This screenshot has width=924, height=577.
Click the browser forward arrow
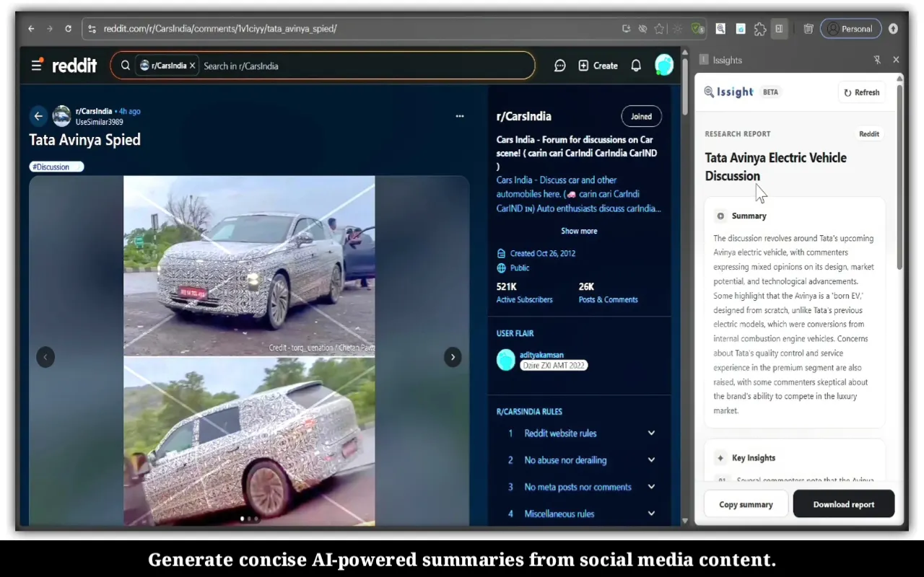click(x=49, y=29)
